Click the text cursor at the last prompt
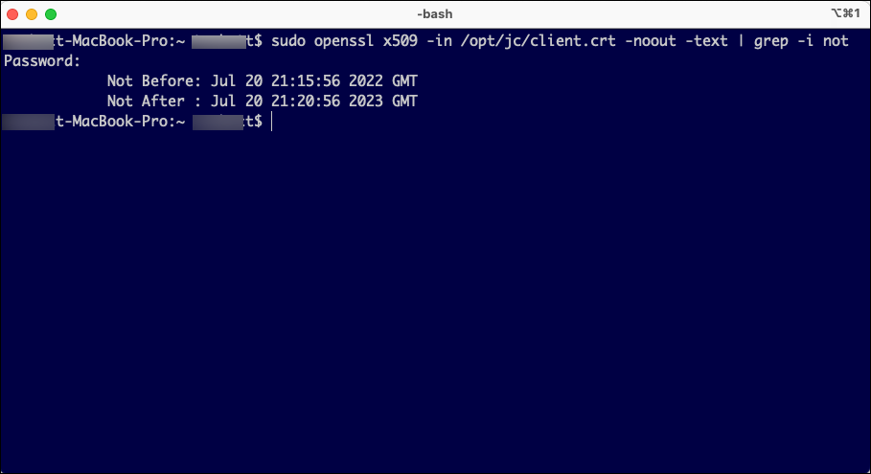Viewport: 871px width, 474px height. coord(272,122)
